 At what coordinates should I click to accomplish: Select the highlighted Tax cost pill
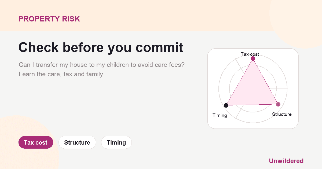(x=36, y=142)
